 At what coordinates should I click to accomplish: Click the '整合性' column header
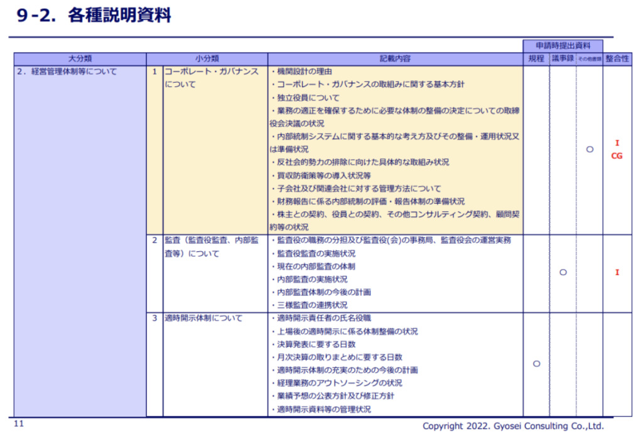[x=617, y=58]
